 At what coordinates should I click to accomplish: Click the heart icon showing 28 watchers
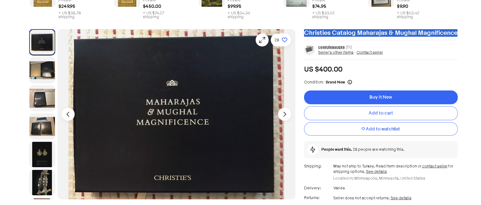[x=284, y=40]
